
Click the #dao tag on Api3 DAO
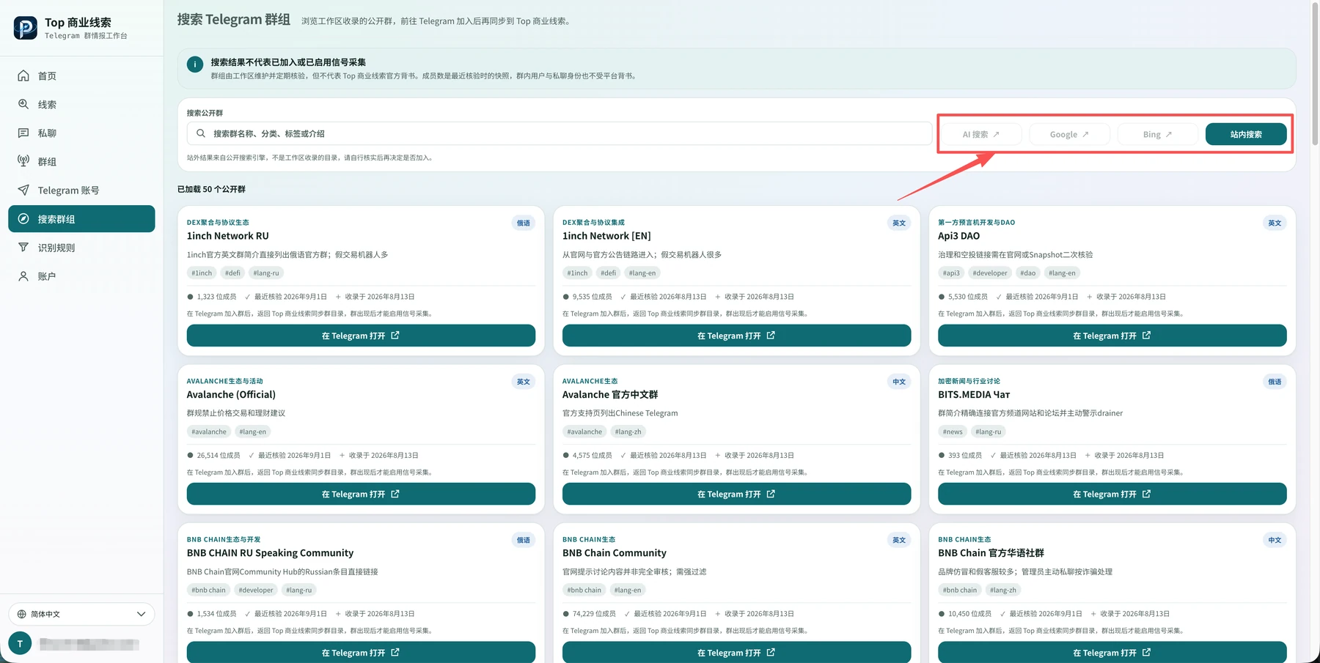click(x=1028, y=273)
